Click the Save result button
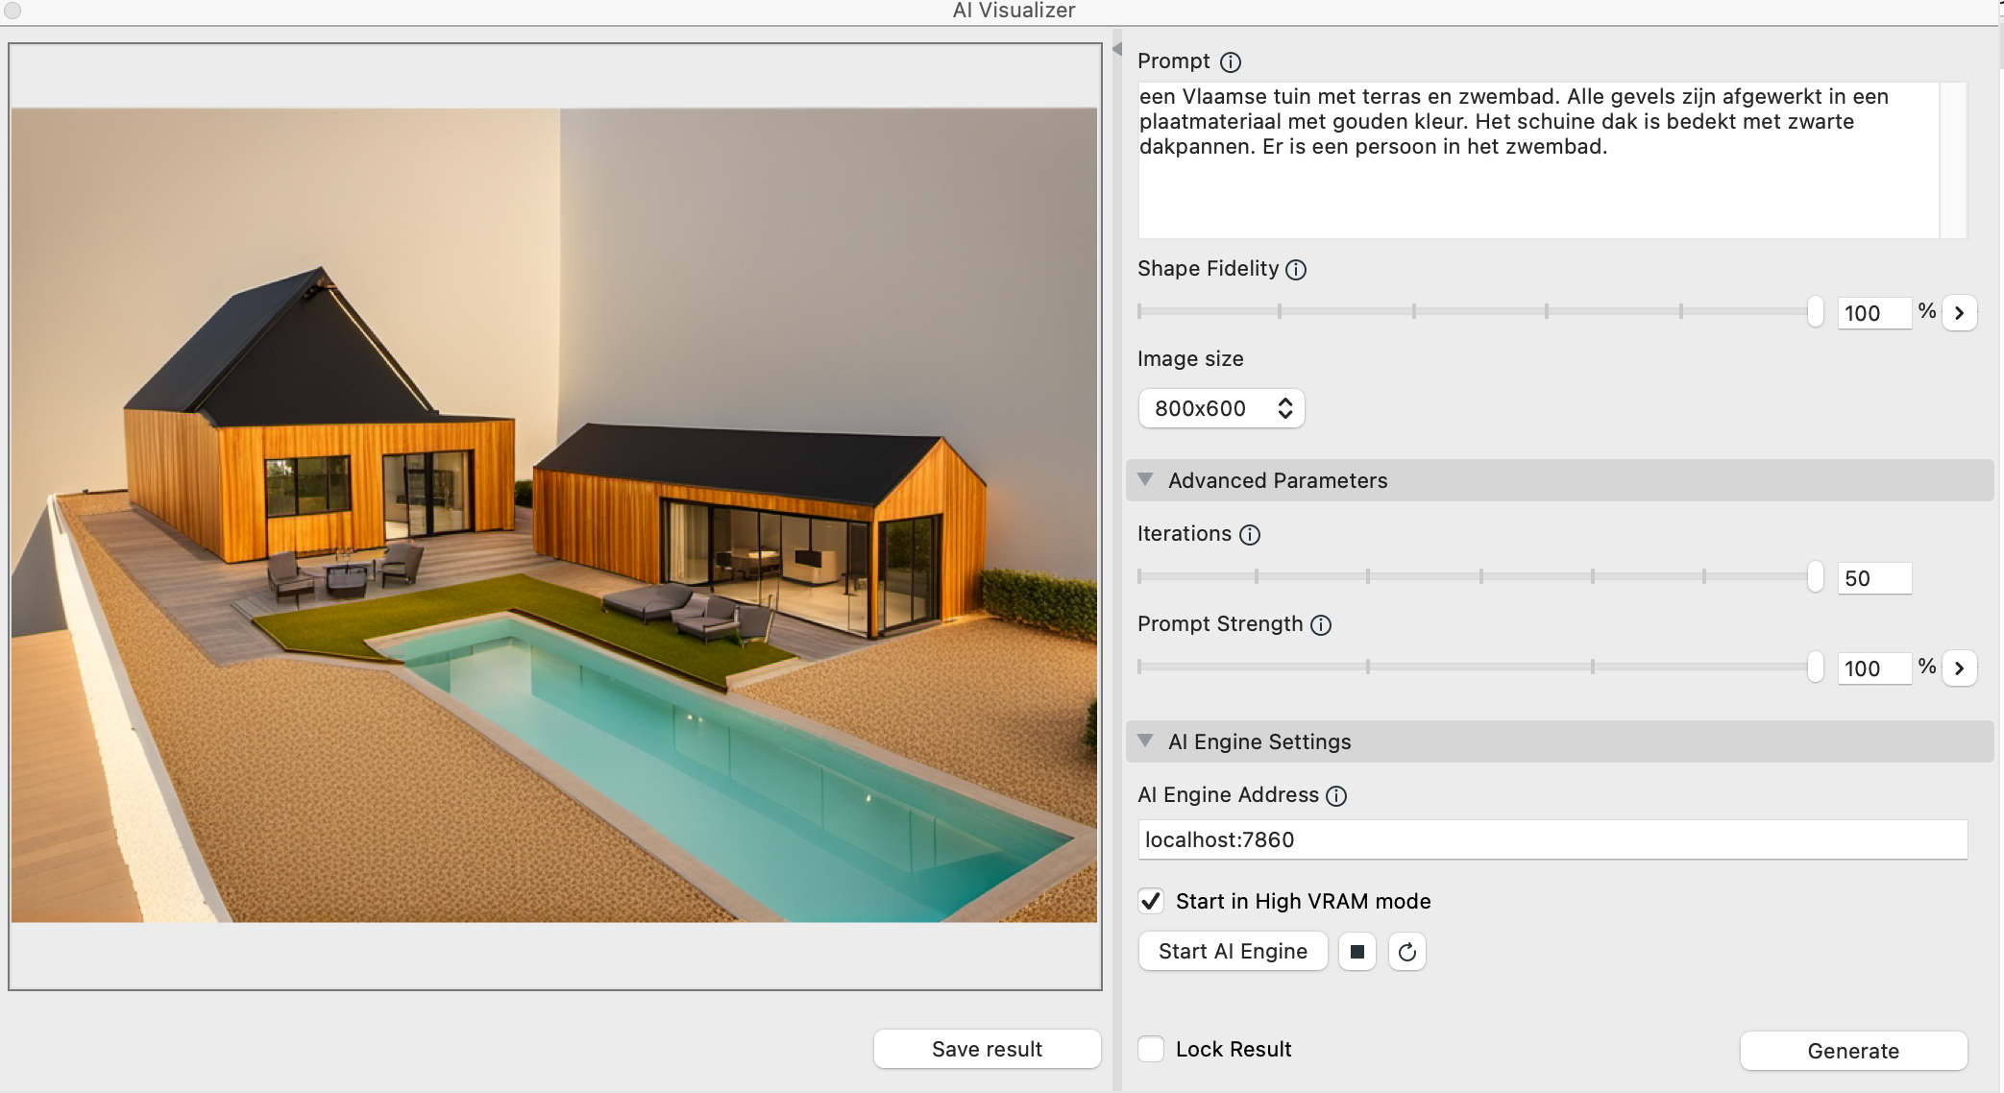2004x1093 pixels. coord(987,1049)
